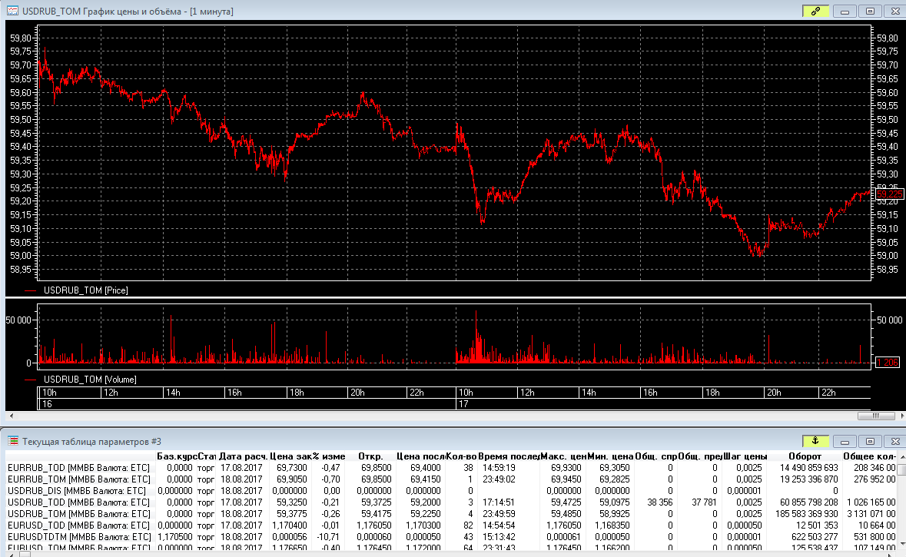This screenshot has height=557, width=906.
Task: Click the Откр. column header
Action: (371, 456)
